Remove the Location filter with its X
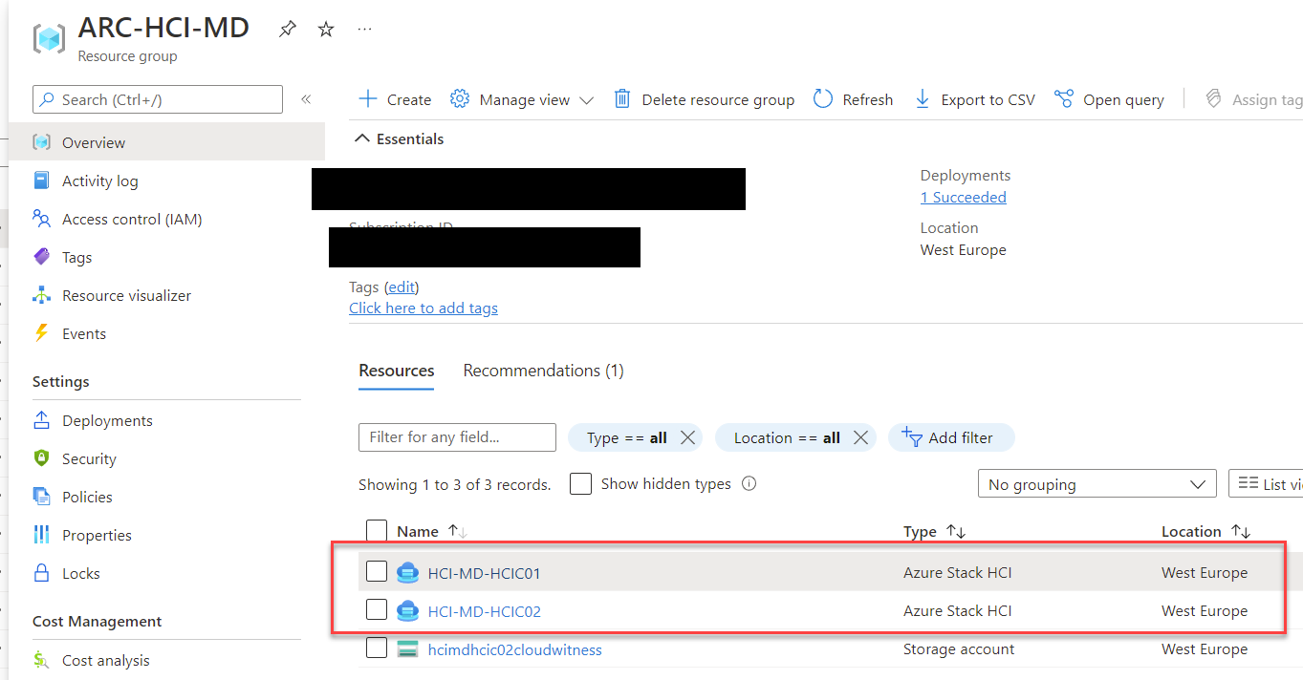Image resolution: width=1303 pixels, height=680 pixels. (x=860, y=437)
